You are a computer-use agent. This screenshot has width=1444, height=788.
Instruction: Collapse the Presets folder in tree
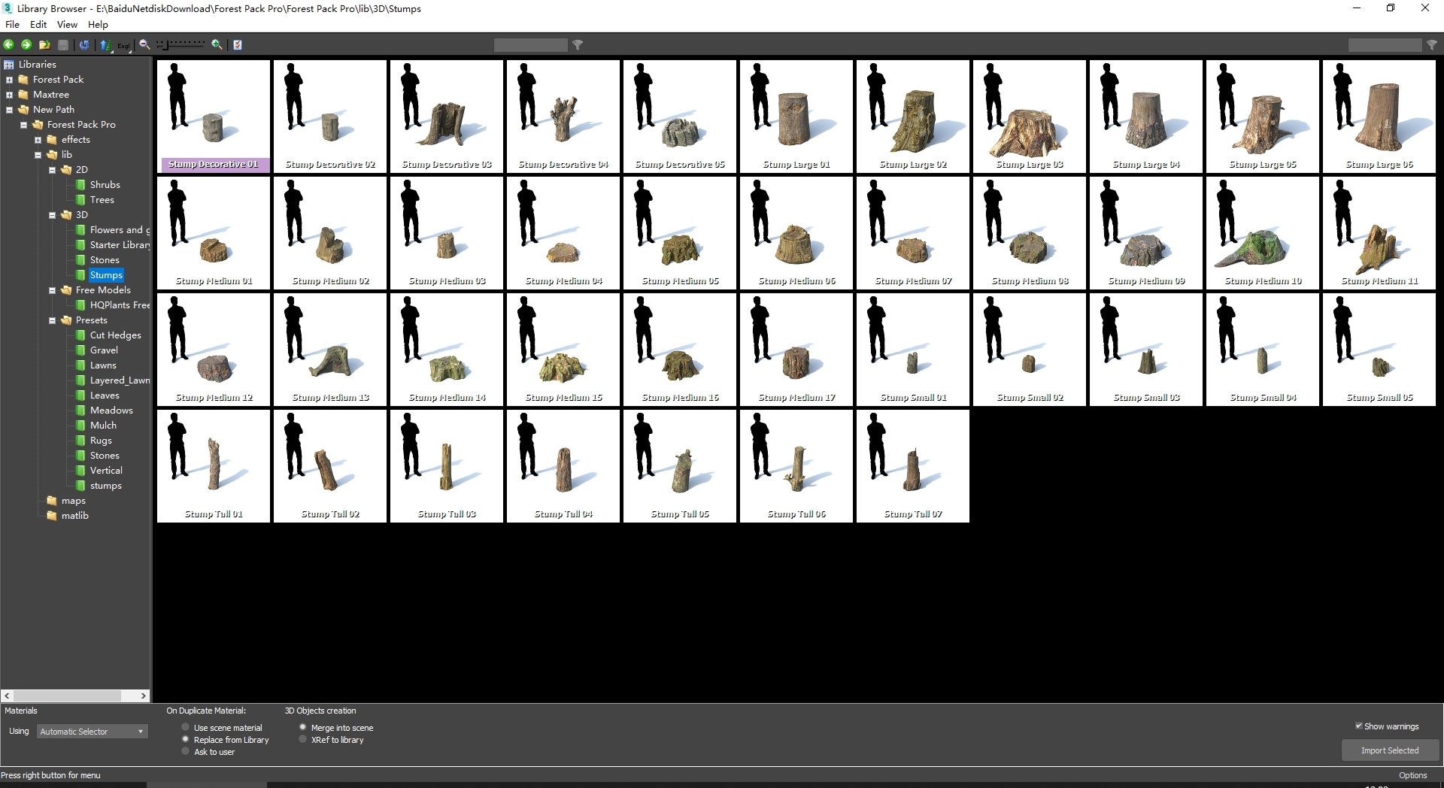(x=53, y=320)
